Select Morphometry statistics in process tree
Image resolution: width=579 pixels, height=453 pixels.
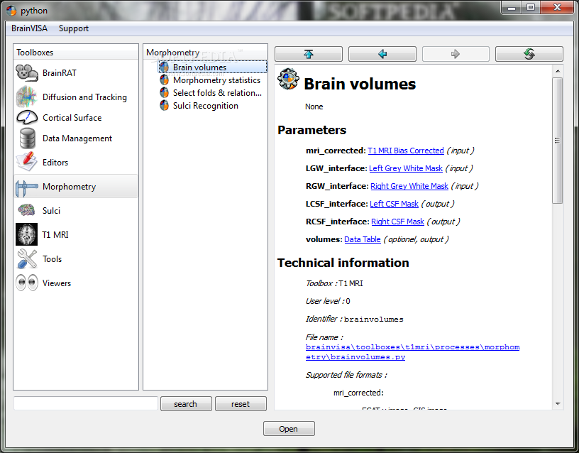pos(216,80)
